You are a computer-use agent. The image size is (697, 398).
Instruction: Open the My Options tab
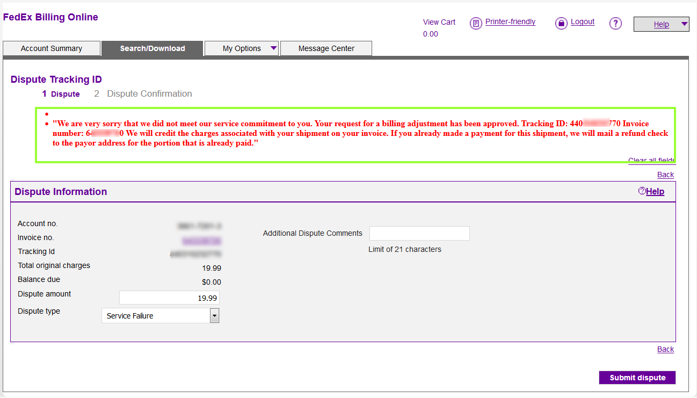click(242, 48)
